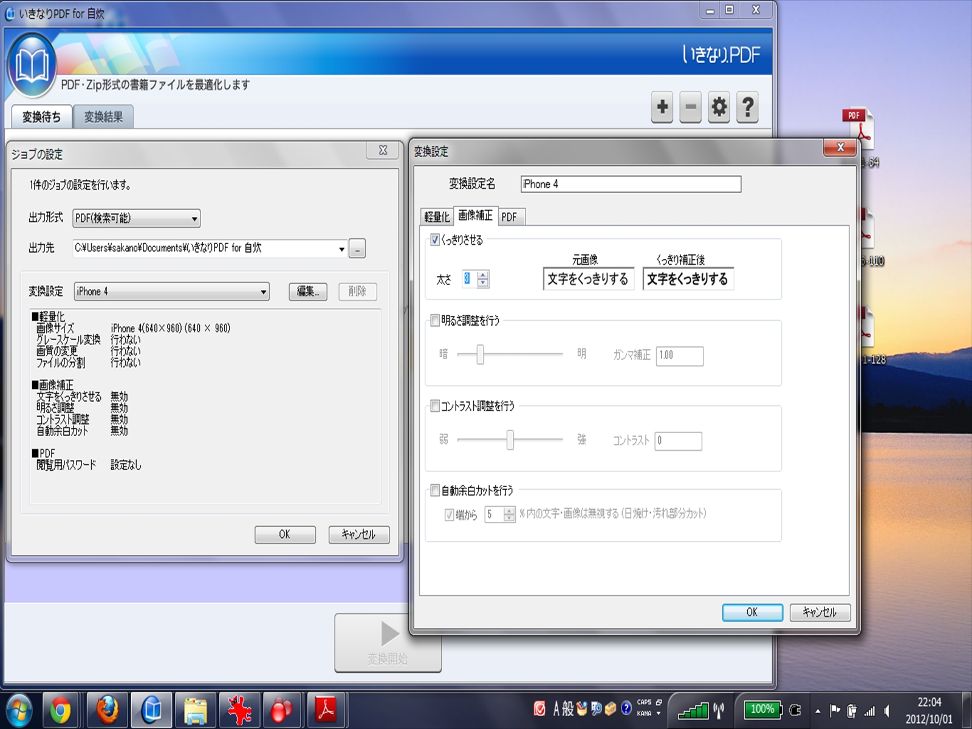
Task: Open help with the question mark icon
Action: (x=748, y=108)
